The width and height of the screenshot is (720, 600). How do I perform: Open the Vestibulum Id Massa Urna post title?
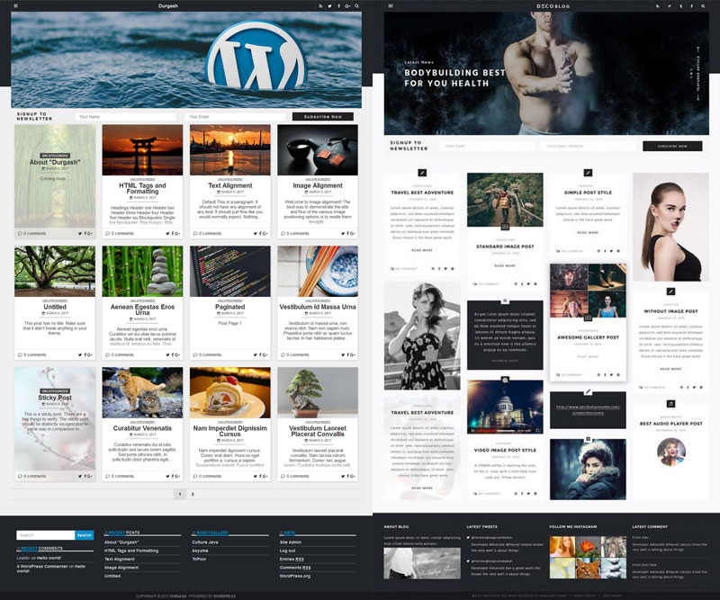pos(318,307)
